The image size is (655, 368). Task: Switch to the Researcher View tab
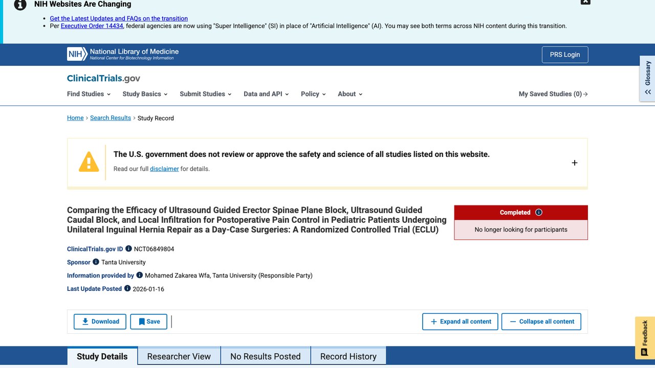179,356
